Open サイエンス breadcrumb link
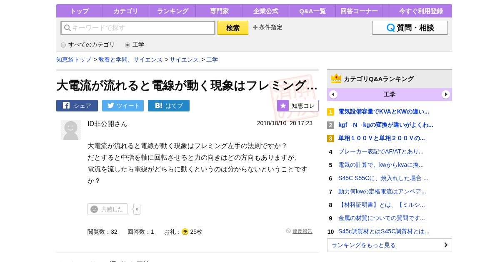 184,59
